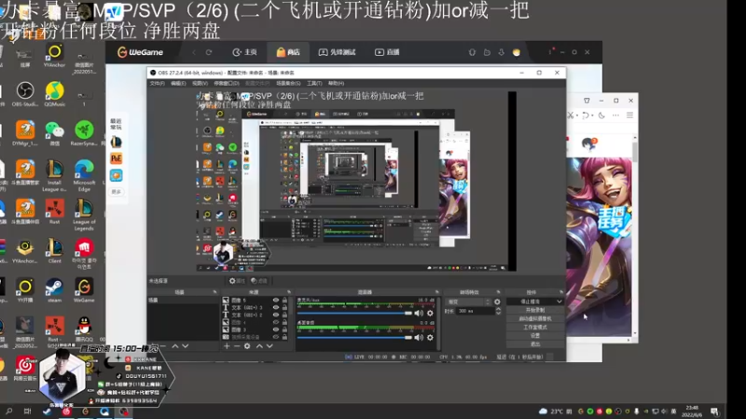Toggle visibility of 图像 3 source
This screenshot has width=746, height=419.
pos(275,330)
